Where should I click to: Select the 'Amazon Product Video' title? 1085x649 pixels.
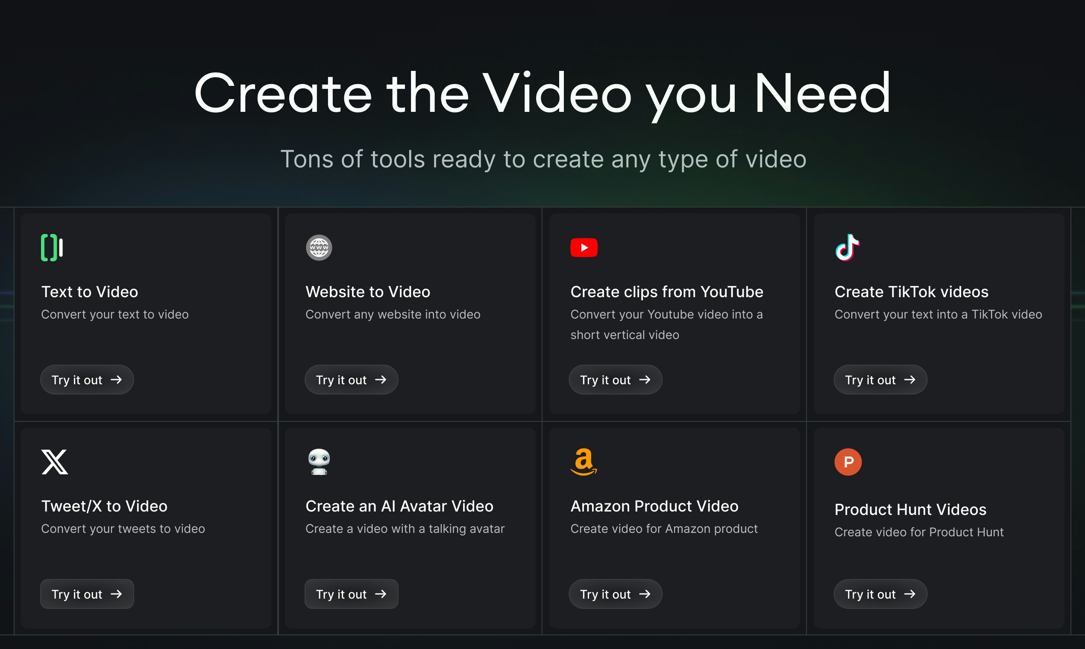click(x=654, y=506)
